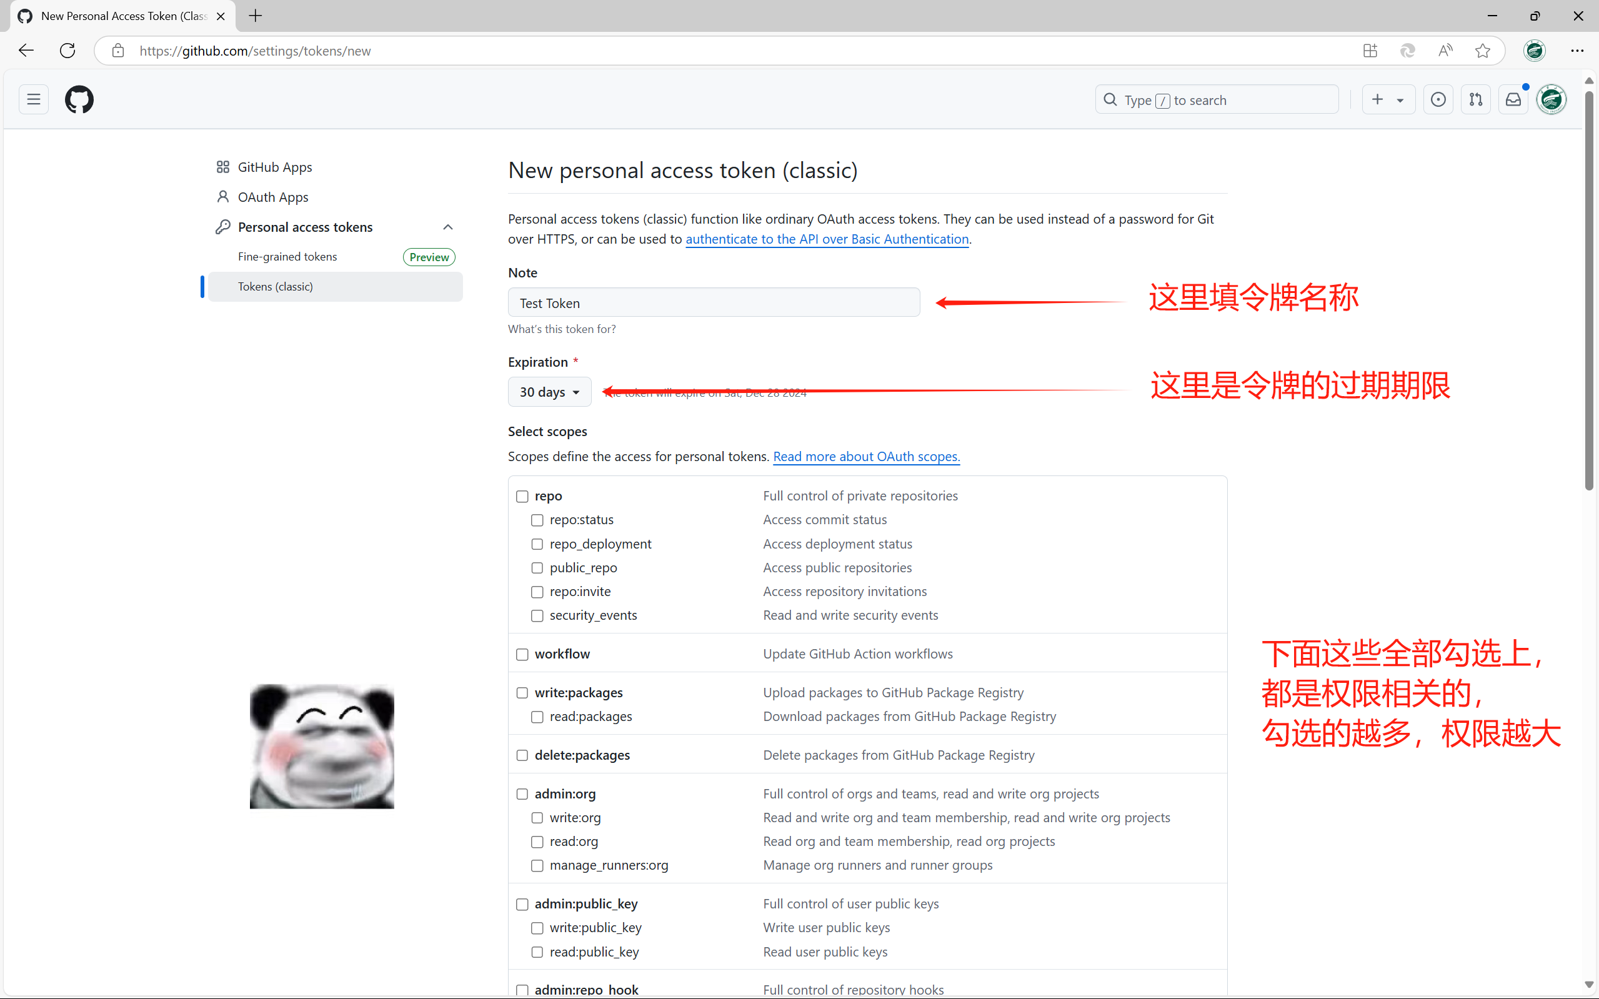Click the search magnifier icon

click(1111, 100)
